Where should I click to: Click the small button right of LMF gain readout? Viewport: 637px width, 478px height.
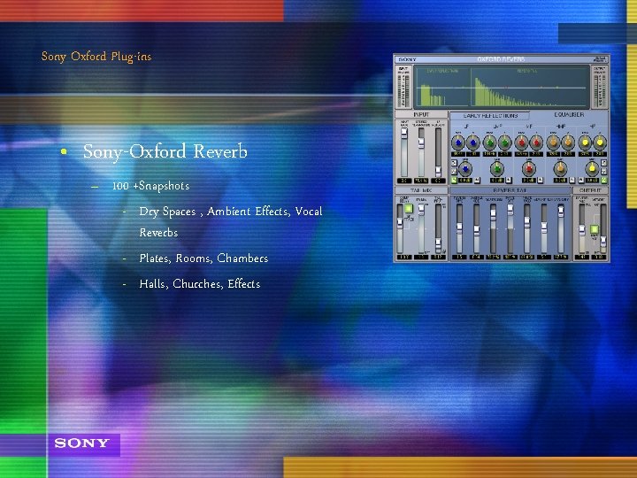(508, 180)
